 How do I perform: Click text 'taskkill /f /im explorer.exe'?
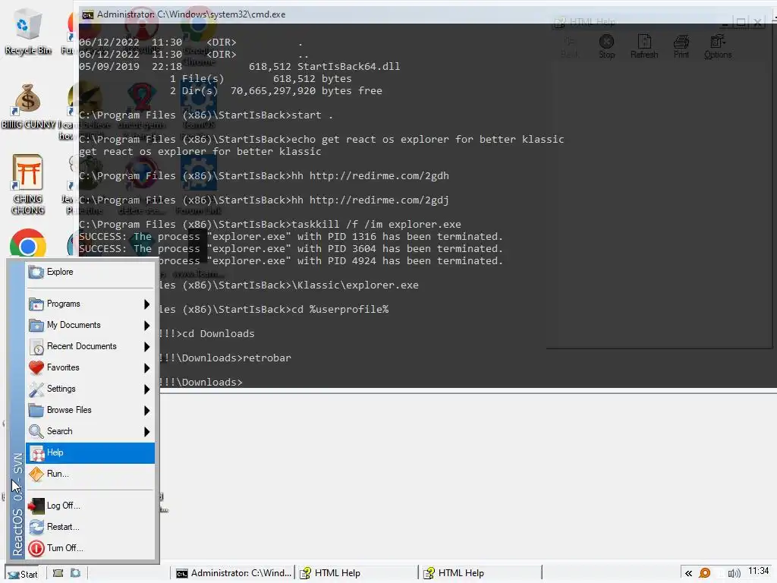tap(376, 225)
